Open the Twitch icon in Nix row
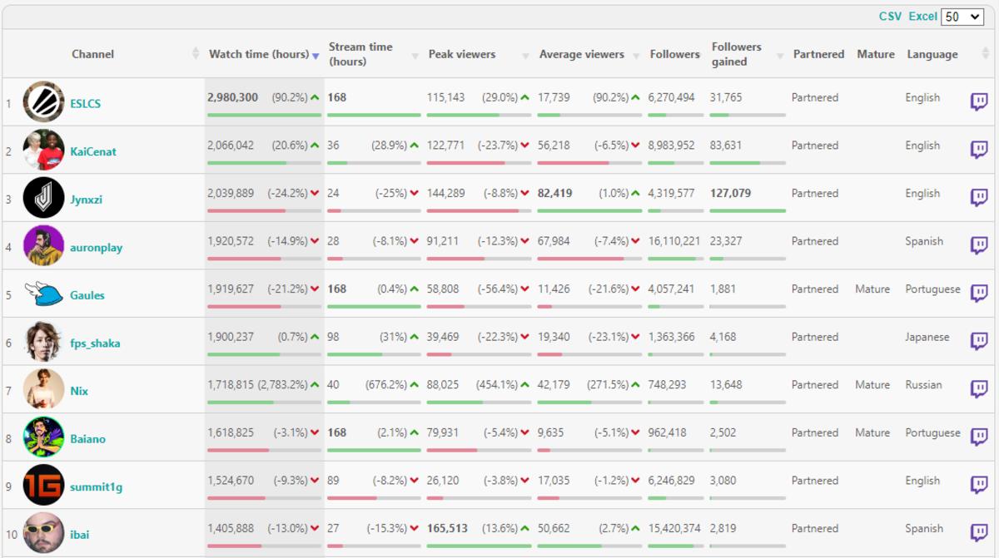 click(x=979, y=389)
